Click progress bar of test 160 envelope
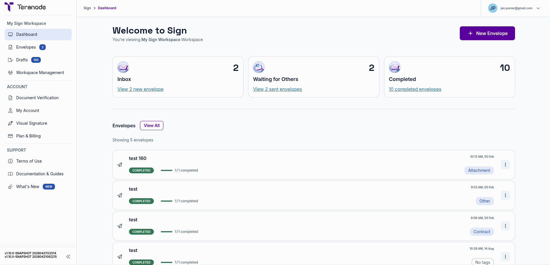 click(167, 170)
